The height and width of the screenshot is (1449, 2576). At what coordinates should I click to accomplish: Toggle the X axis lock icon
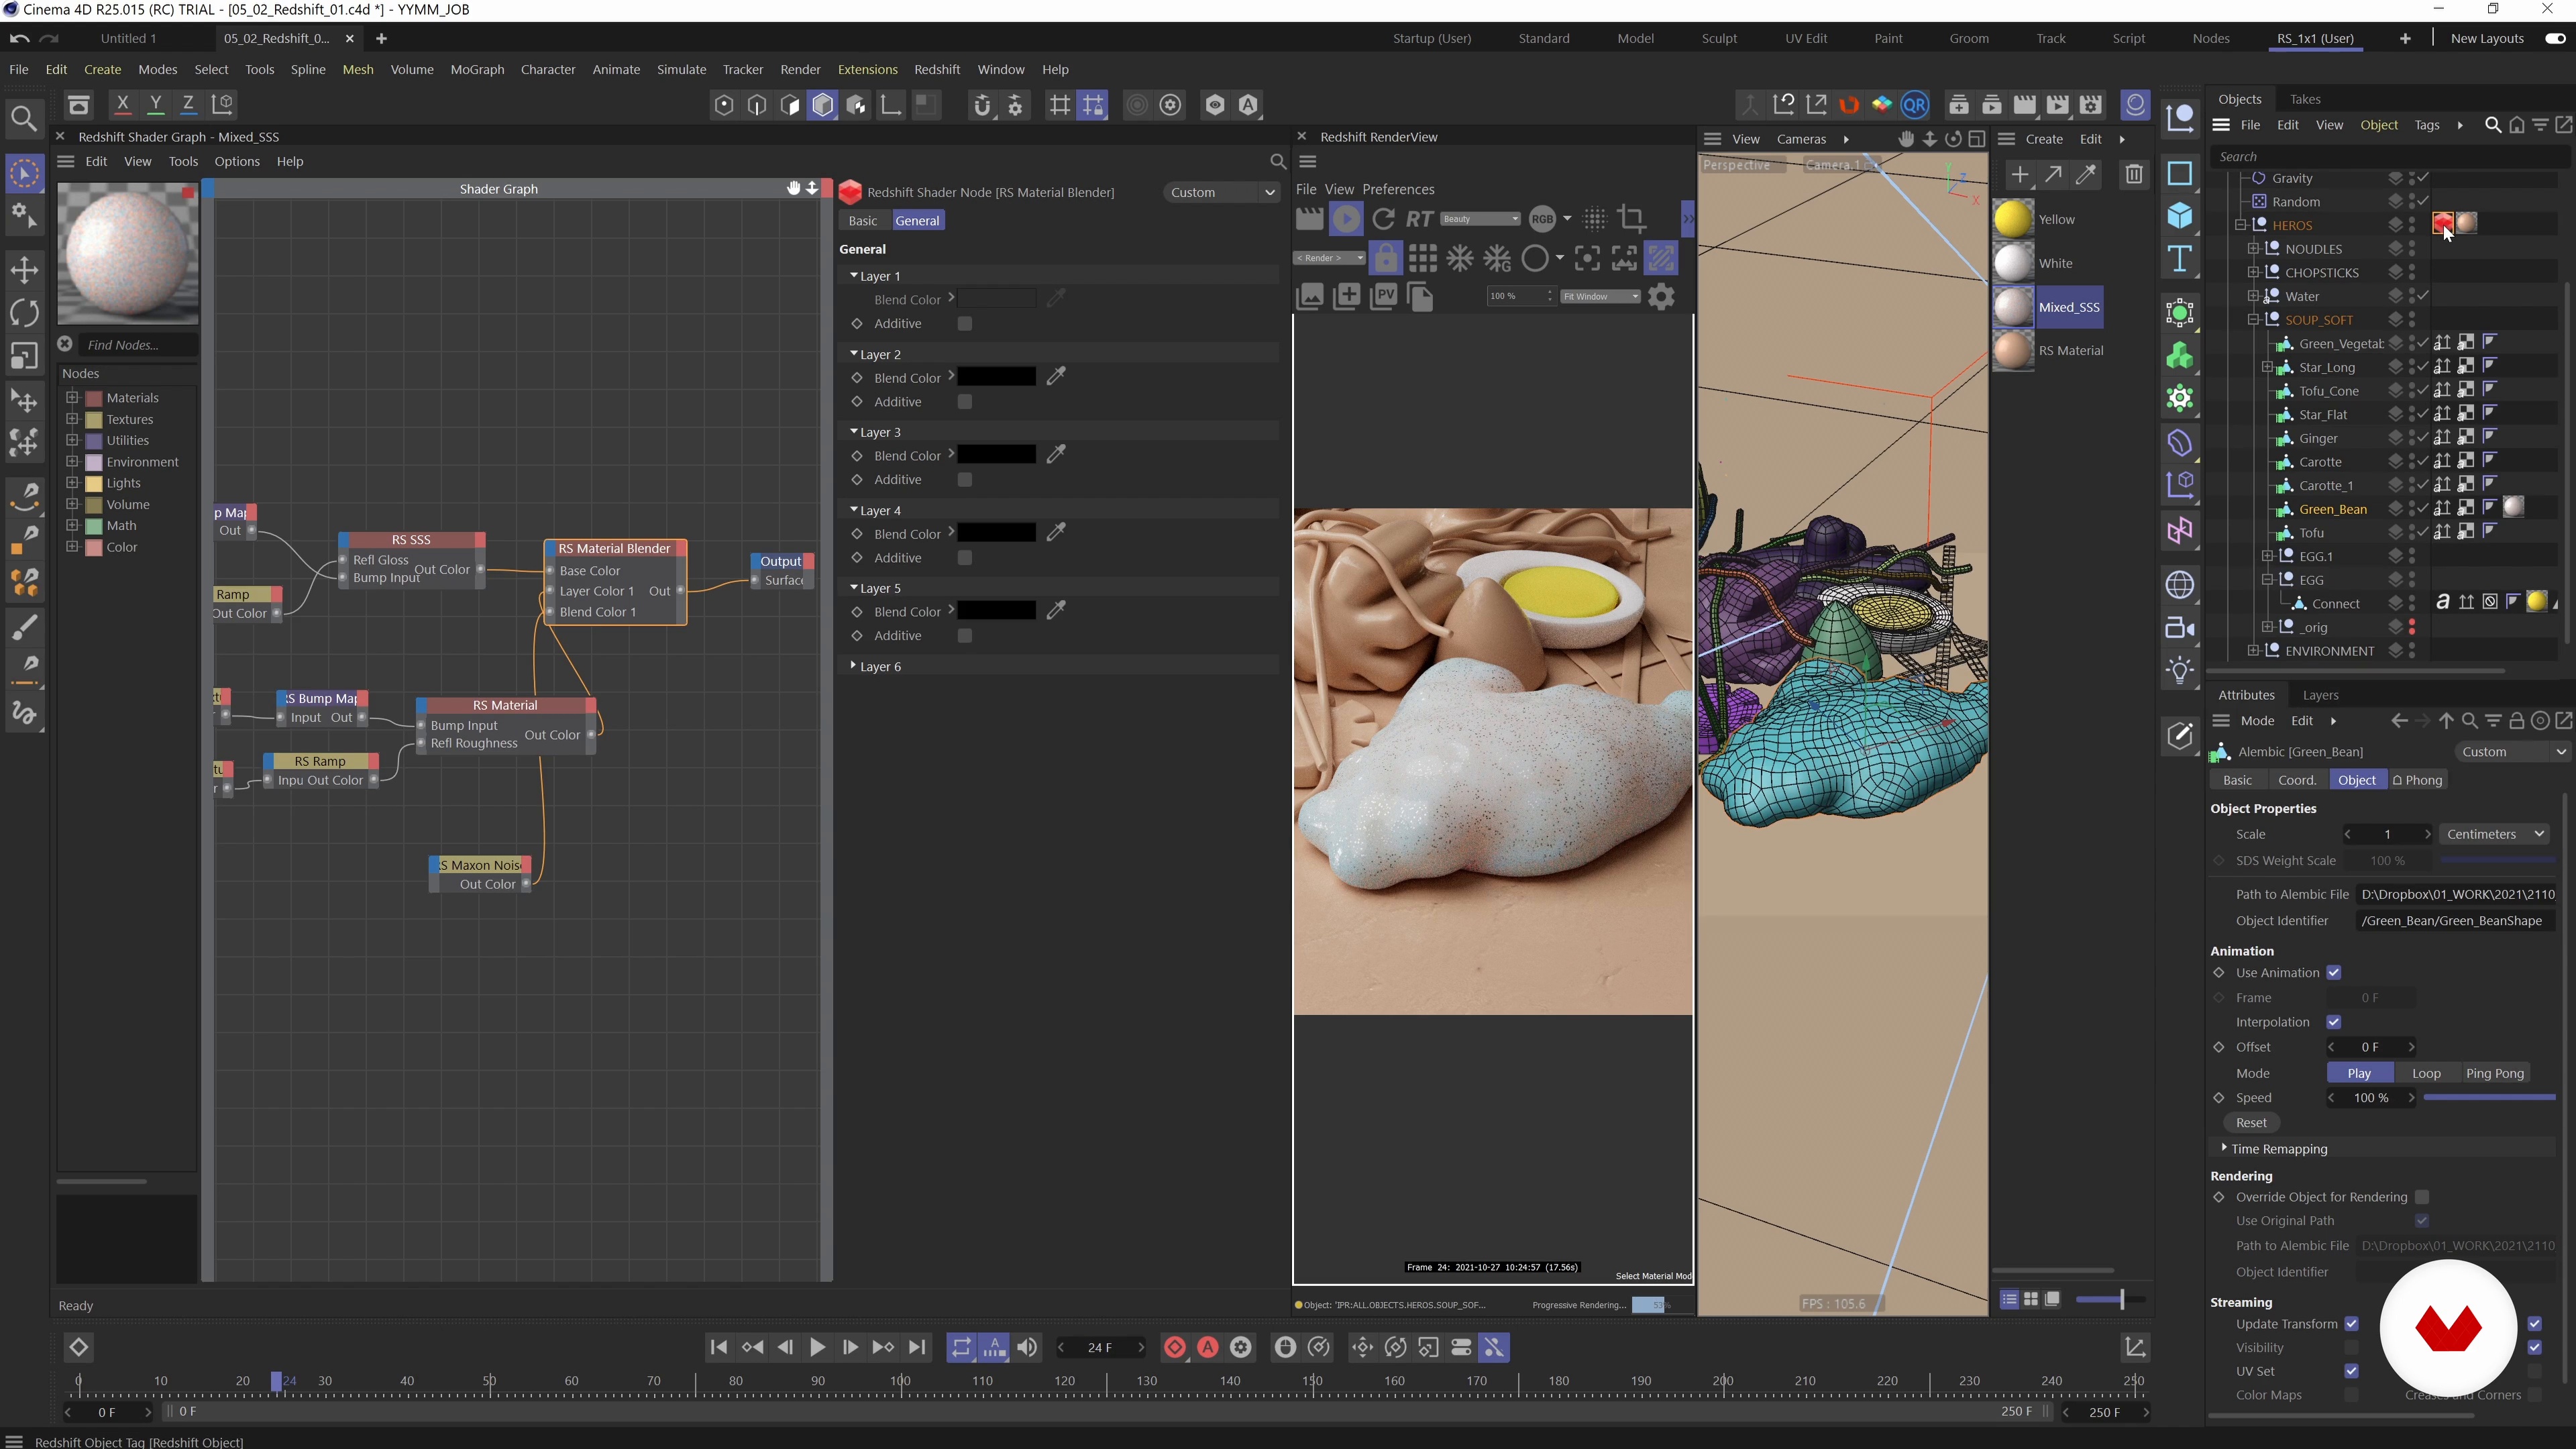click(x=122, y=104)
